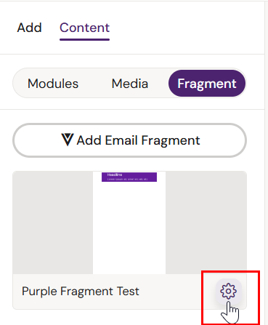Image resolution: width=268 pixels, height=325 pixels.
Task: Click the Add Email Fragment label text
Action: [138, 140]
